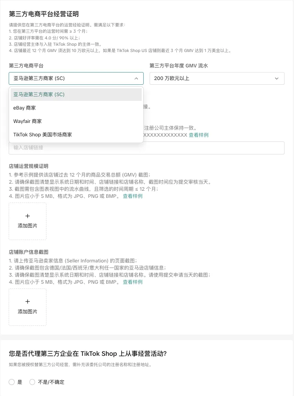The width and height of the screenshot is (294, 396).
Task: Open 查看样例 link in 店铺运营规模证明 section
Action: [x=133, y=196]
